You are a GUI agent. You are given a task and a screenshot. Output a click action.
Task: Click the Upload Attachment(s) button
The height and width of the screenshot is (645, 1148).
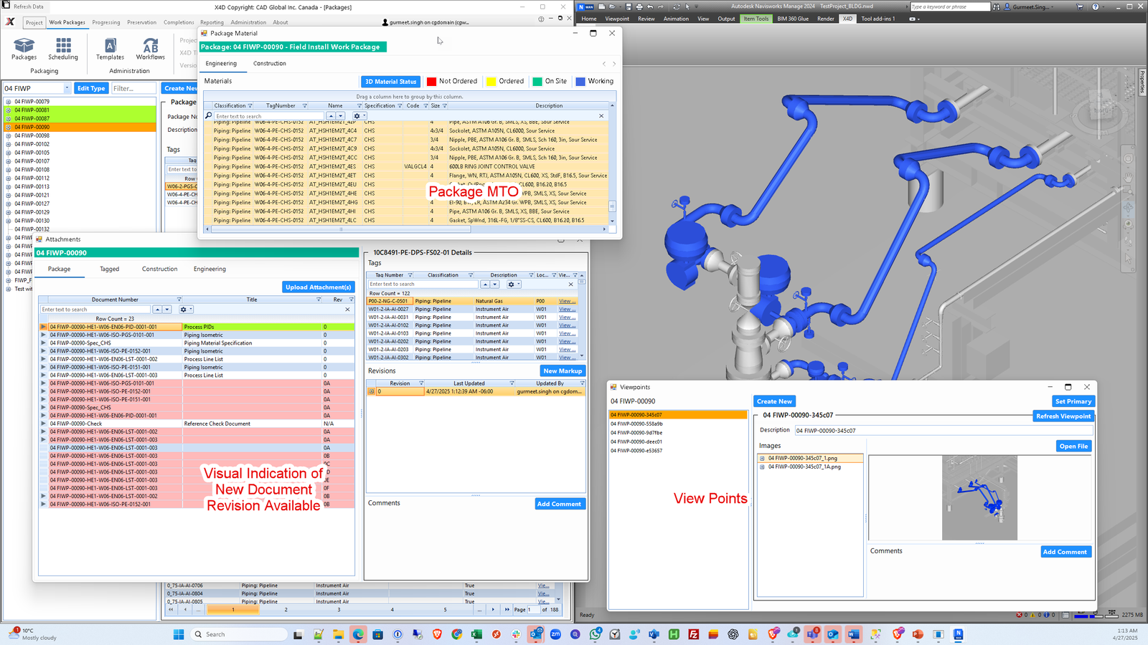[x=319, y=287]
